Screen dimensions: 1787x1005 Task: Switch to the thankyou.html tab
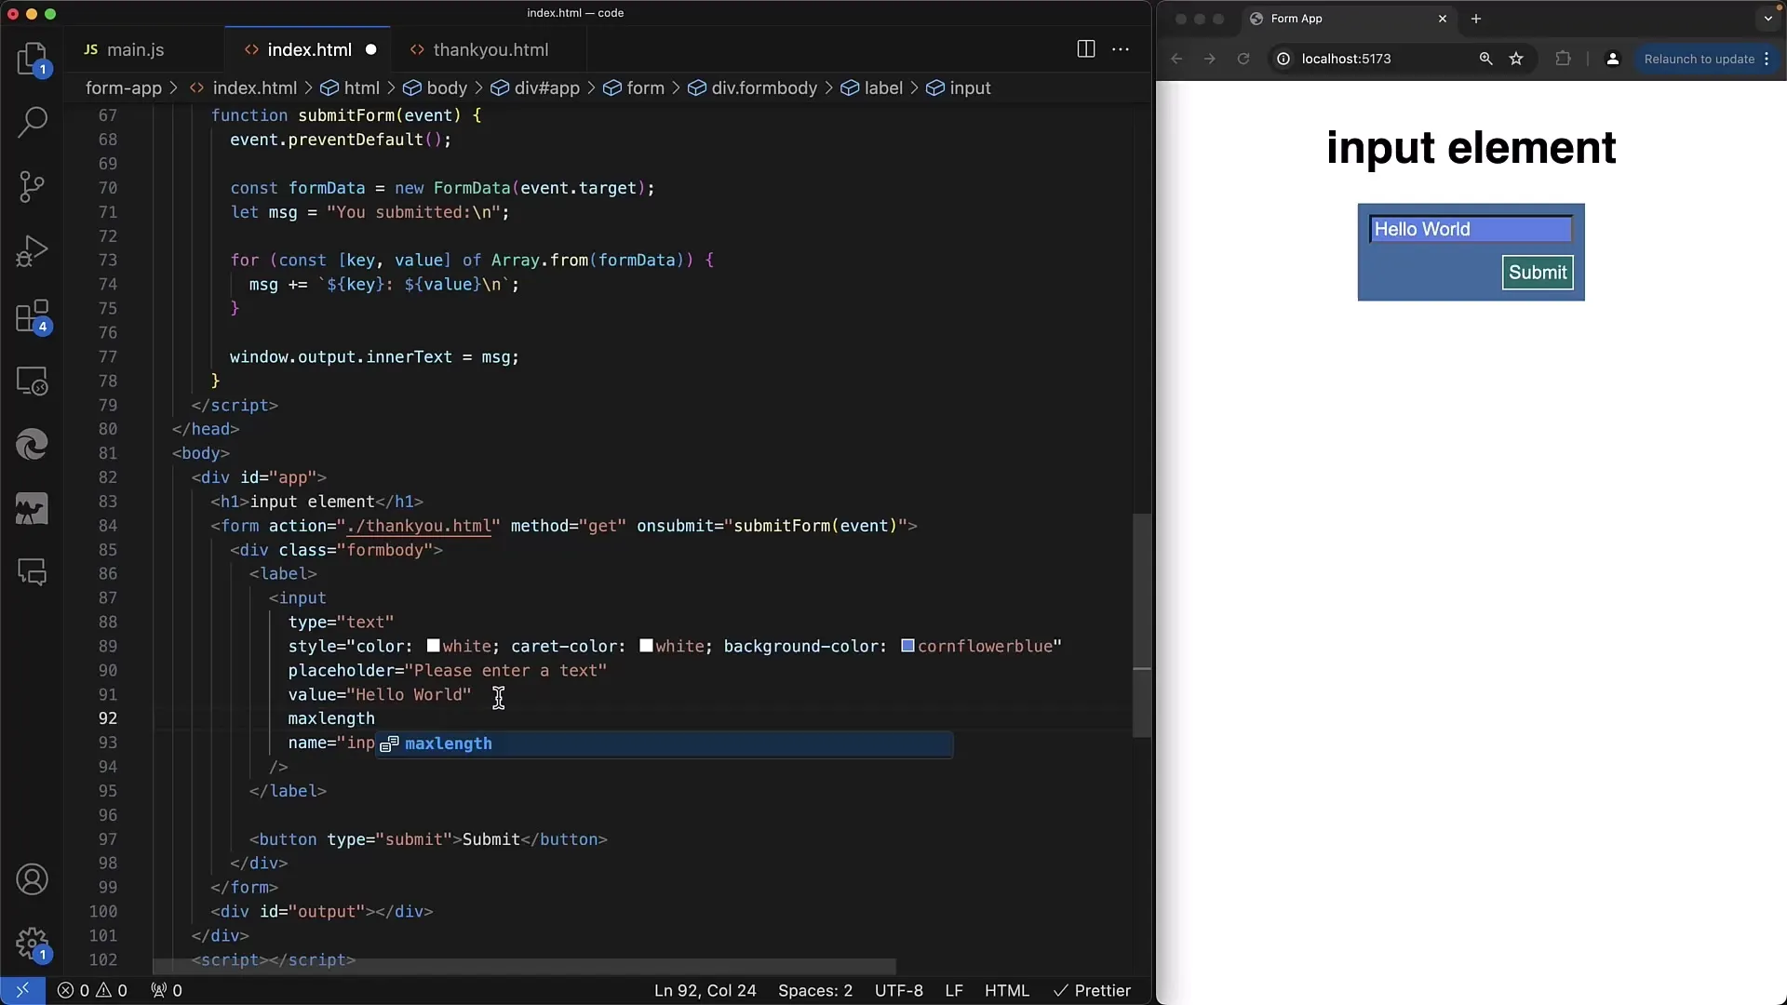click(490, 49)
